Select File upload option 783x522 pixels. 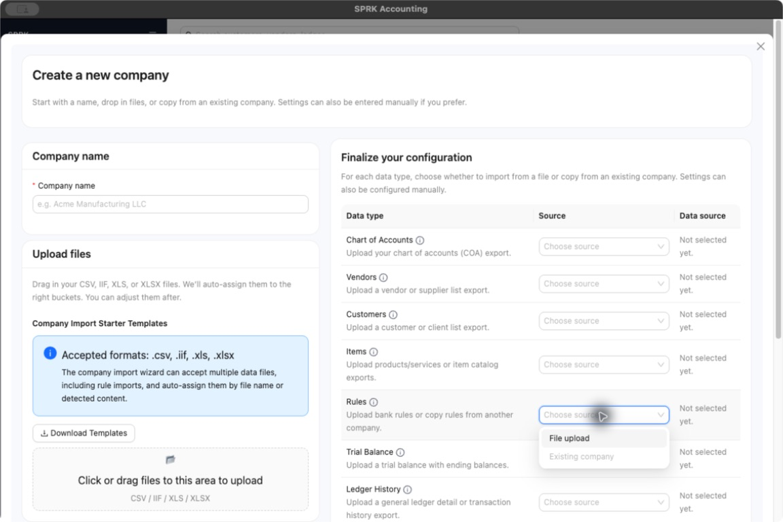point(604,438)
